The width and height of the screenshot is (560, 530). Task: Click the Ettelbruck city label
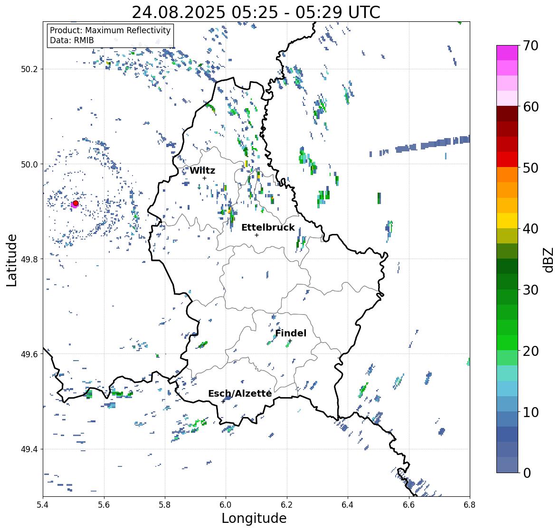(x=268, y=228)
